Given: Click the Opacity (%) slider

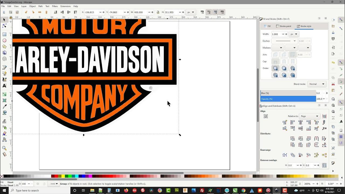Looking at the screenshot, I should [288, 99].
